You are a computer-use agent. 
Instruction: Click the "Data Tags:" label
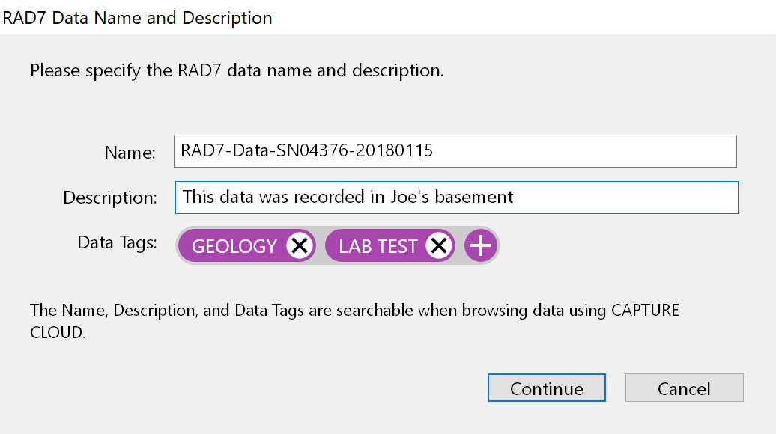pos(117,243)
